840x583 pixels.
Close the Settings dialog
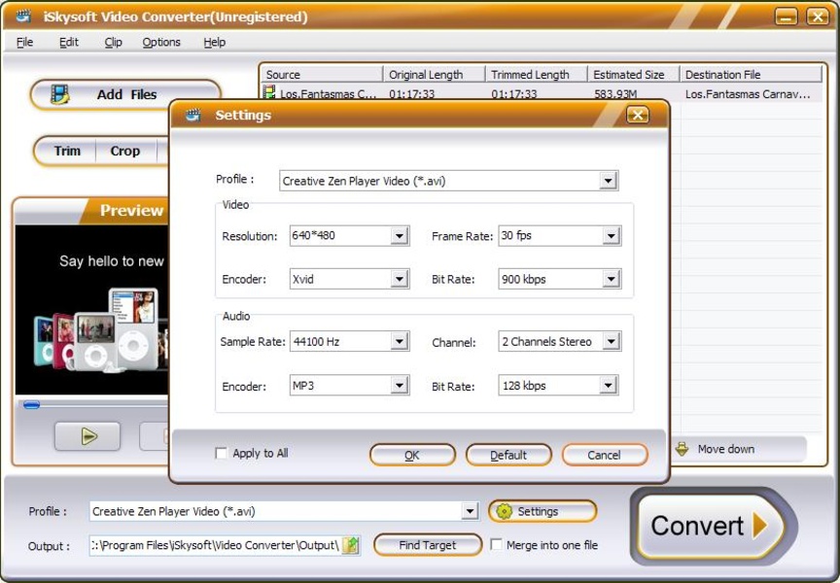638,115
